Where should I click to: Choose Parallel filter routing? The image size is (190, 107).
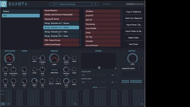(103, 87)
